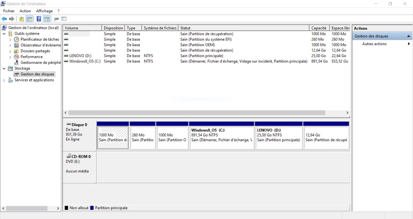
Task: Click the Partition principale blue legend swatch
Action: pos(92,208)
